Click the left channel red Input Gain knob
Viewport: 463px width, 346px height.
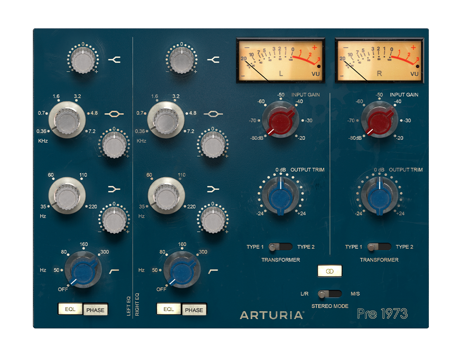point(280,120)
